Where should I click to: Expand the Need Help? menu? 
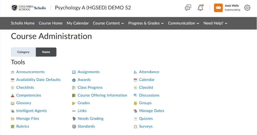pos(215,23)
